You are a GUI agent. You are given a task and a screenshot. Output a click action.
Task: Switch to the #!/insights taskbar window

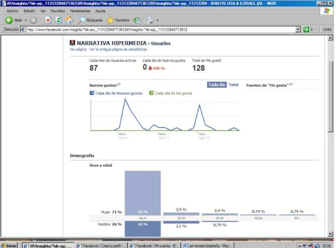click(48, 245)
